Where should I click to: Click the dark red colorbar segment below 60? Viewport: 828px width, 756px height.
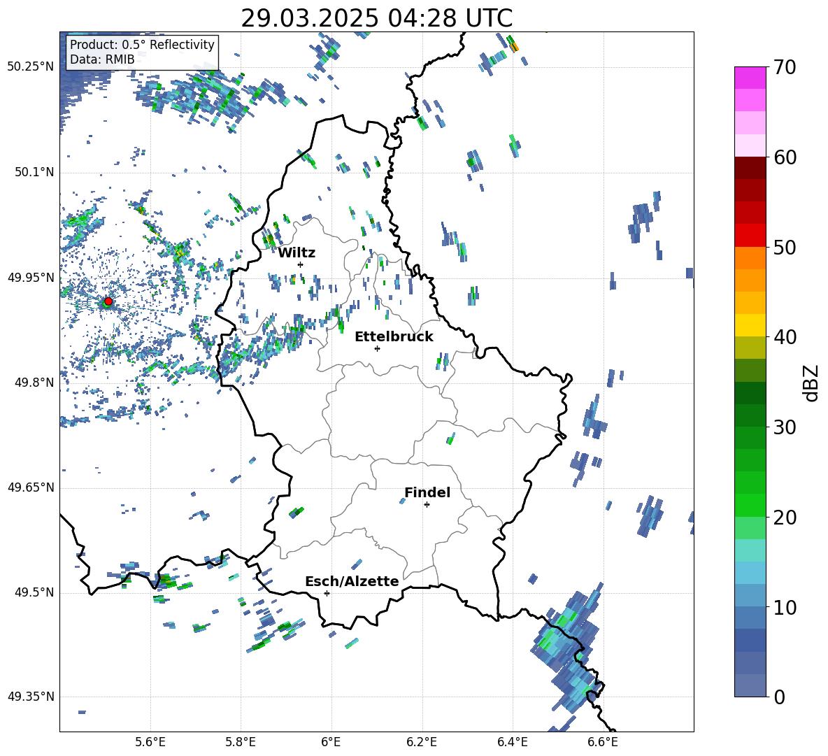point(750,168)
